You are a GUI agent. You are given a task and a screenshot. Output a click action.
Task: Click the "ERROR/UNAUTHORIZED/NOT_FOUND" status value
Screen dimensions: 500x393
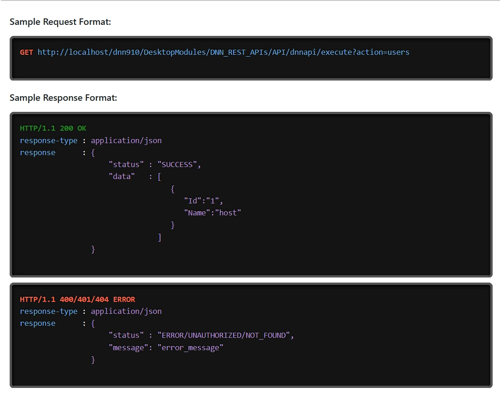pyautogui.click(x=225, y=335)
